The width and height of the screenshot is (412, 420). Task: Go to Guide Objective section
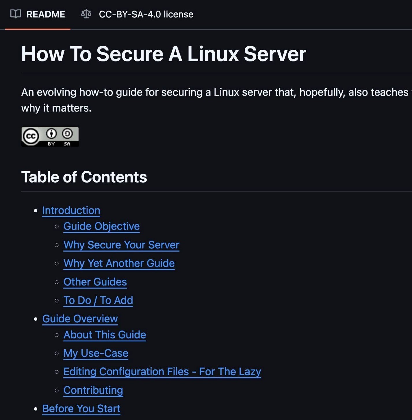pos(101,226)
